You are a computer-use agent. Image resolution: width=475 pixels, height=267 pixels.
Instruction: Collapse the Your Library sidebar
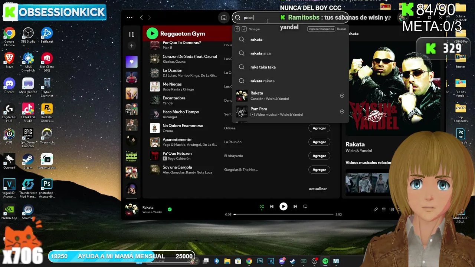[131, 34]
